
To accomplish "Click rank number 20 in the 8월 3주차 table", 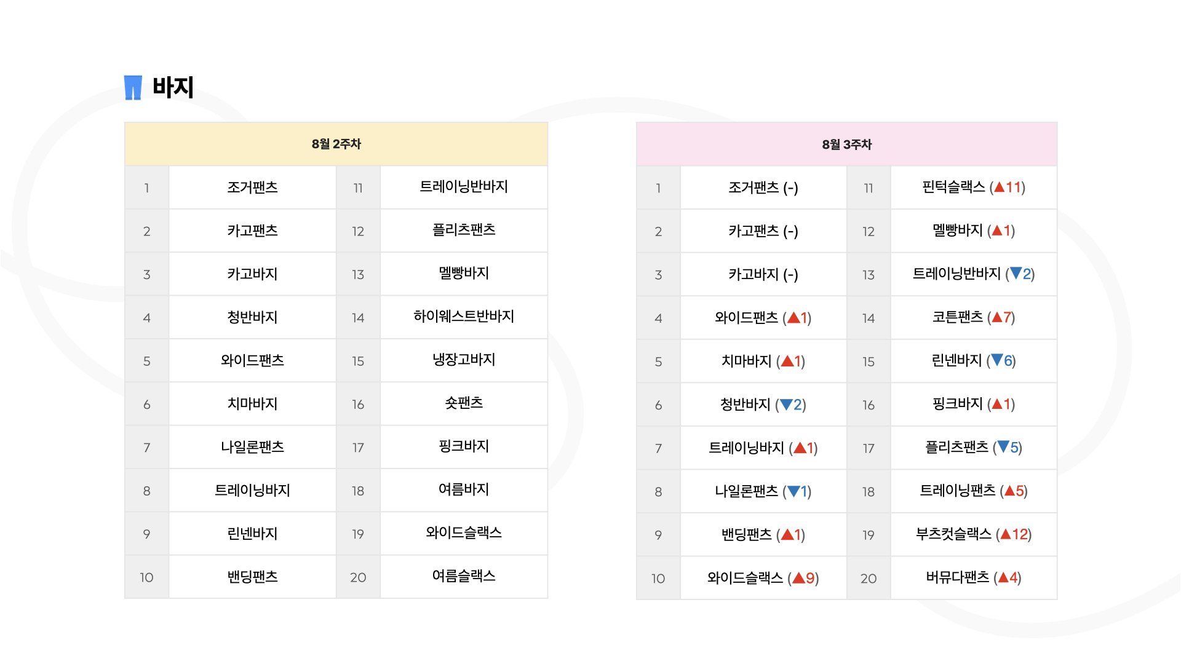I will [868, 578].
